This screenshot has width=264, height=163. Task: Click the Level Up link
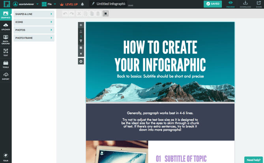[69, 4]
